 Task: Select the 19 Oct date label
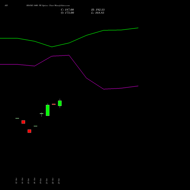click(x=41, y=181)
